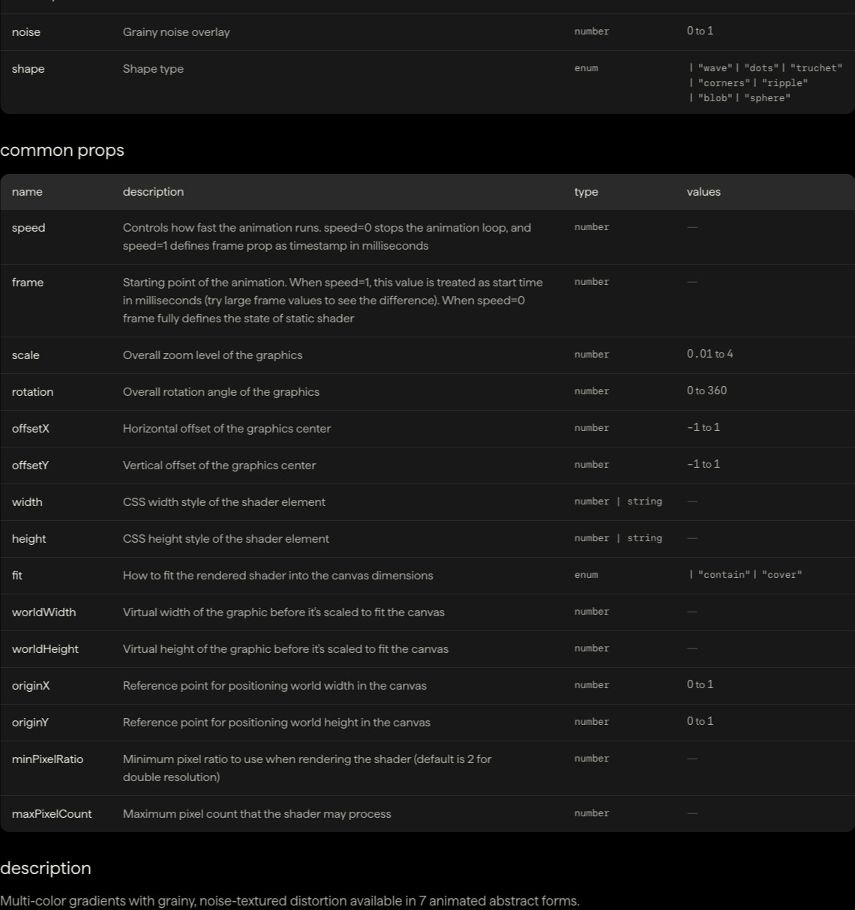855x910 pixels.
Task: Click the 'worldWidth' prop name
Action: [x=43, y=612]
